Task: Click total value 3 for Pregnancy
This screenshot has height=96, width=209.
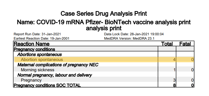Action: [x=174, y=80]
